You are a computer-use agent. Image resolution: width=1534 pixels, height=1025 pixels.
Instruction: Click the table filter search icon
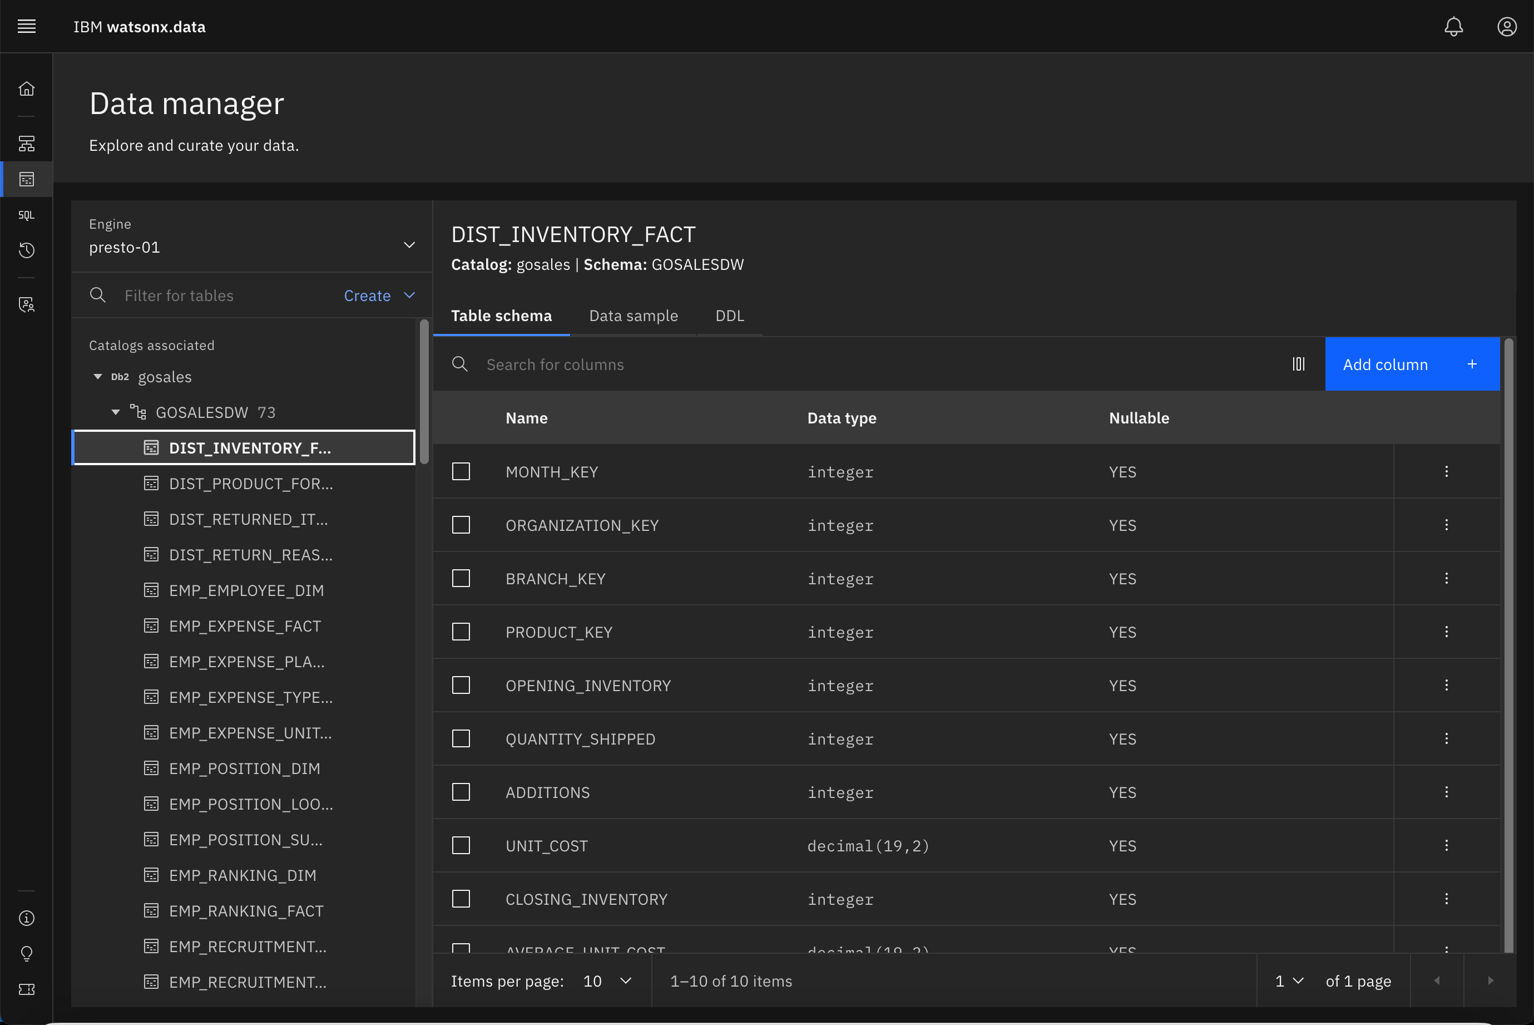[98, 295]
